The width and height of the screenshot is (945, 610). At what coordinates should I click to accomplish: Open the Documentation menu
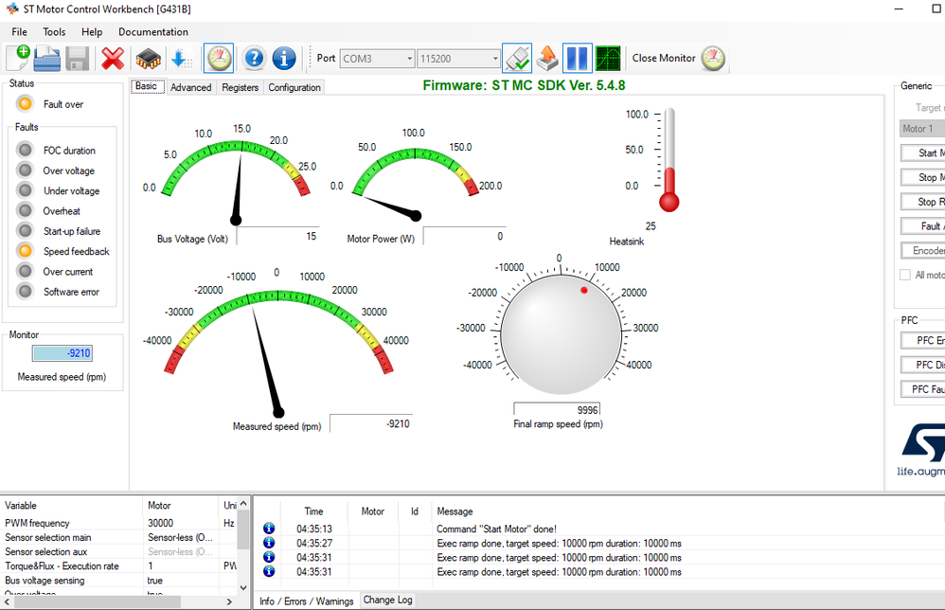point(153,32)
